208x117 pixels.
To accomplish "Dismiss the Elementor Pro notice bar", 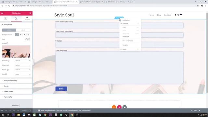I will point(200,110).
